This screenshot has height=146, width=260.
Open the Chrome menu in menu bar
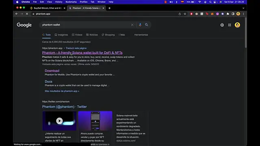point(26,2)
